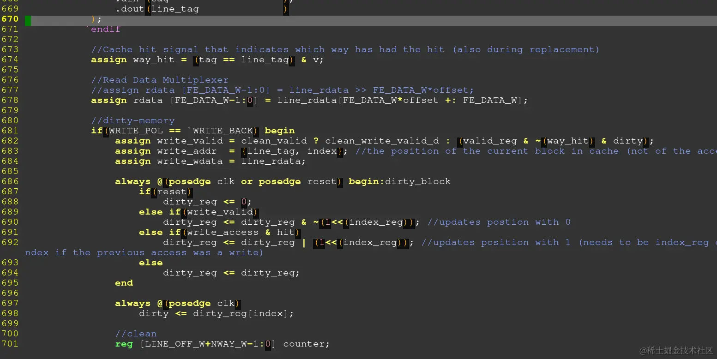Select the standalone "else" on line 693
Viewport: 717px width, 359px height.
click(151, 263)
